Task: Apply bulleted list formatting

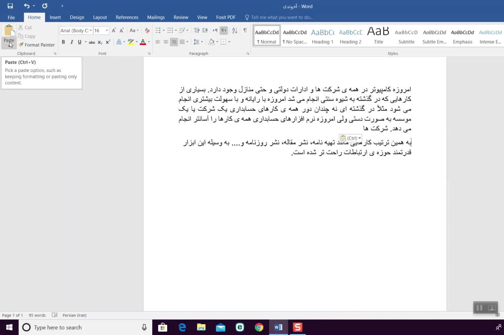Action: [x=158, y=31]
